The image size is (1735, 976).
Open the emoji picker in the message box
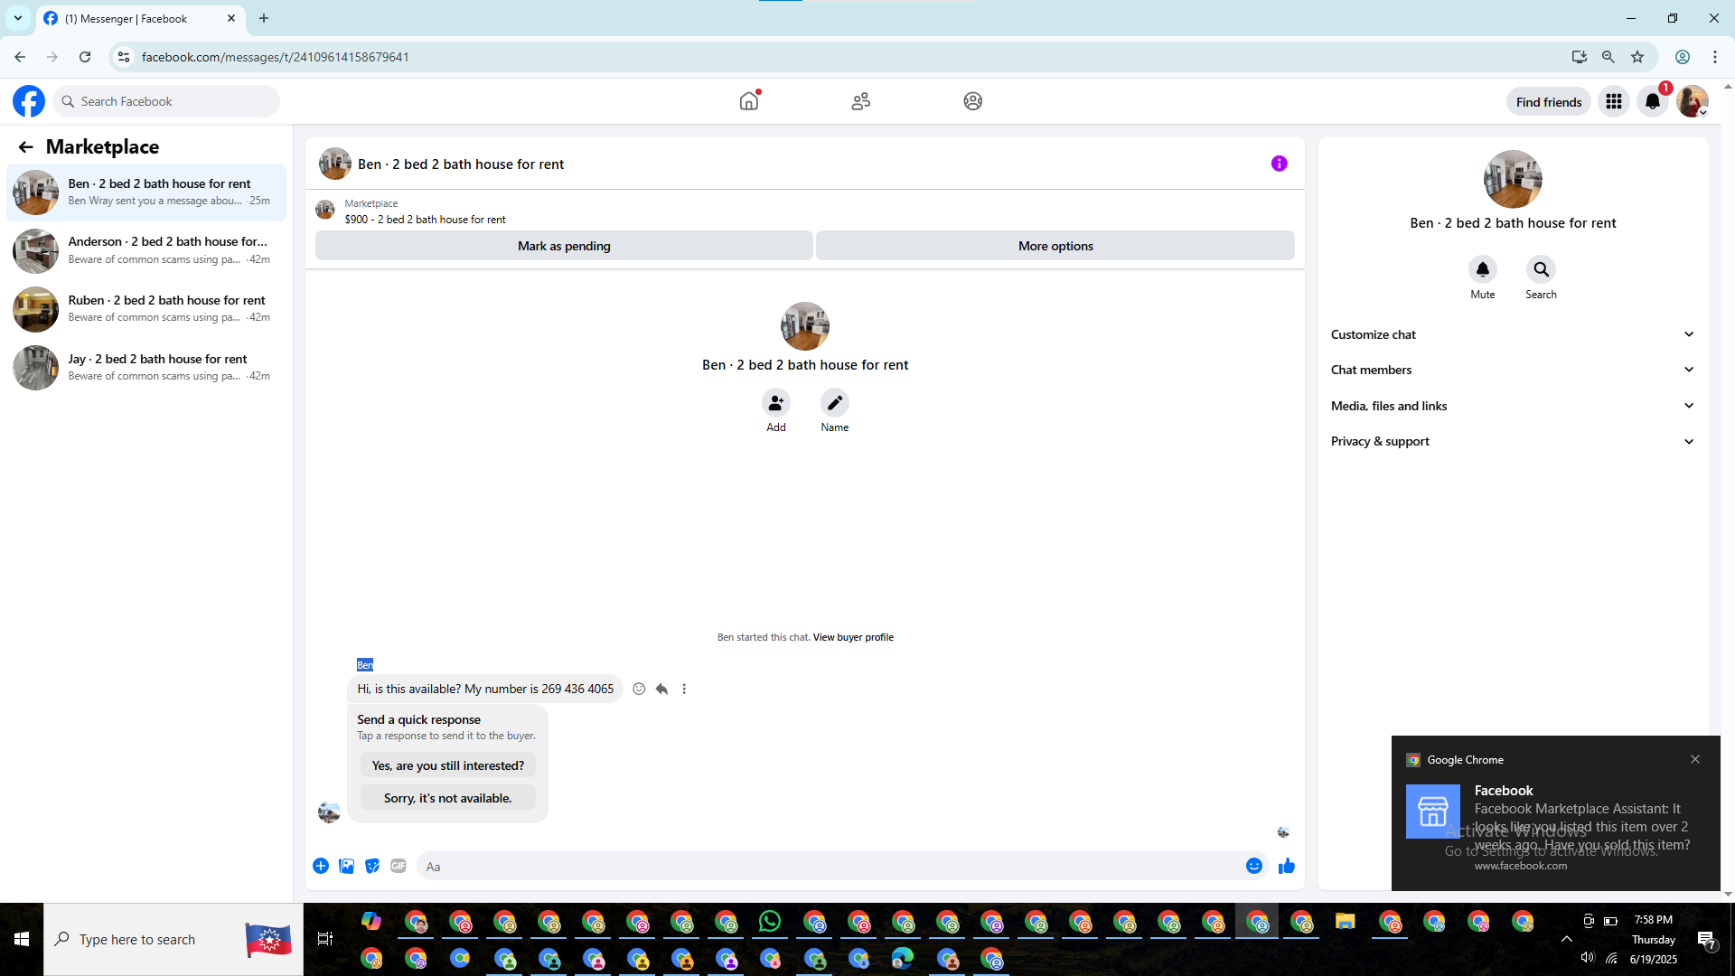[x=1254, y=866]
